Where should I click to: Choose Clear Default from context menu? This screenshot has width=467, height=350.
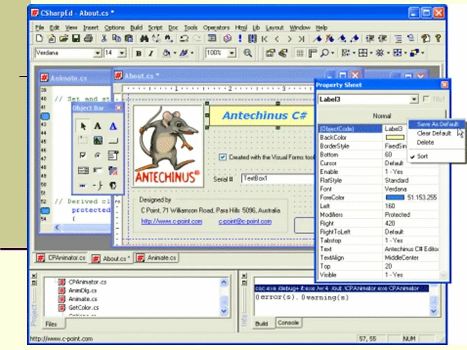click(x=433, y=133)
